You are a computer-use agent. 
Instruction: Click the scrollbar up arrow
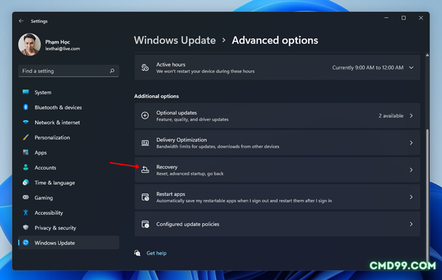[x=427, y=55]
